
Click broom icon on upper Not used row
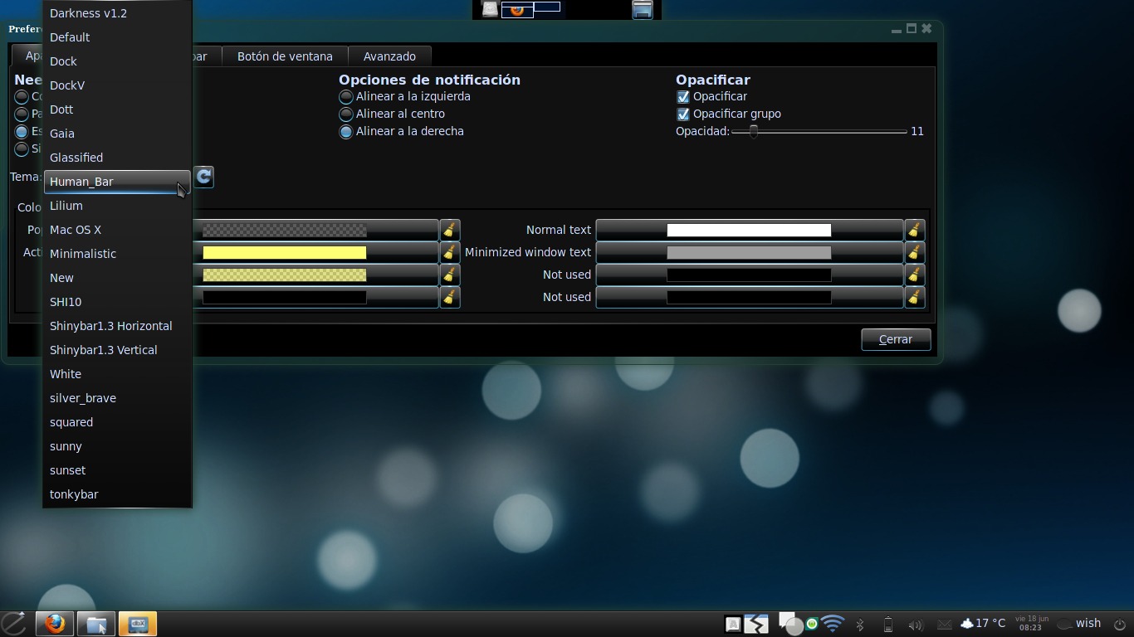click(x=914, y=275)
